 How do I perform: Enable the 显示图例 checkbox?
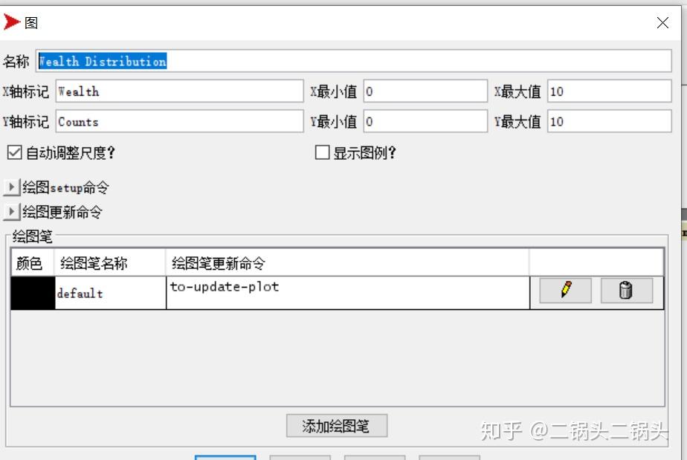coord(322,152)
